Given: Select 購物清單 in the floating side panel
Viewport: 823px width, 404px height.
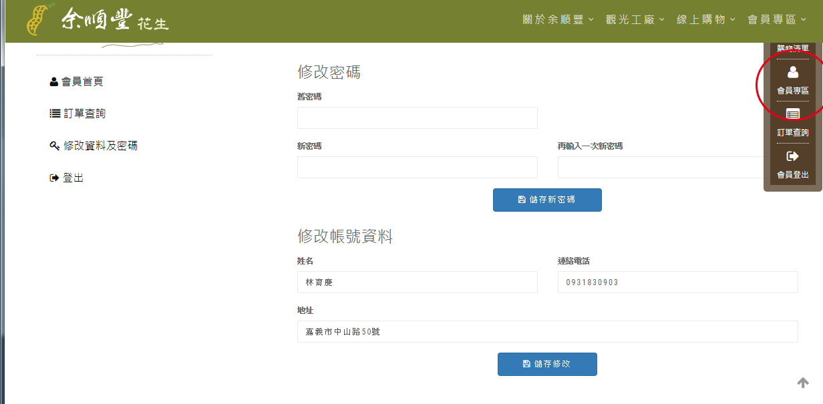Looking at the screenshot, I should tap(792, 49).
